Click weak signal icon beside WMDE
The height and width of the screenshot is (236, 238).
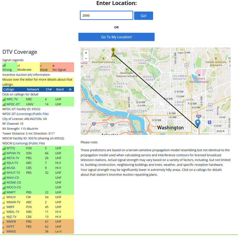3,232
